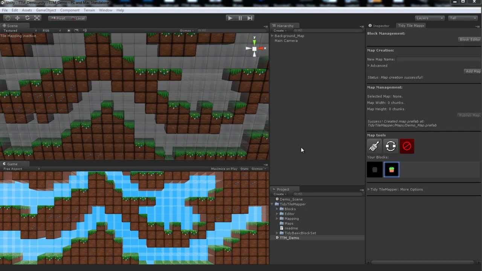Toggle Pivot/Center handle position

click(58, 18)
